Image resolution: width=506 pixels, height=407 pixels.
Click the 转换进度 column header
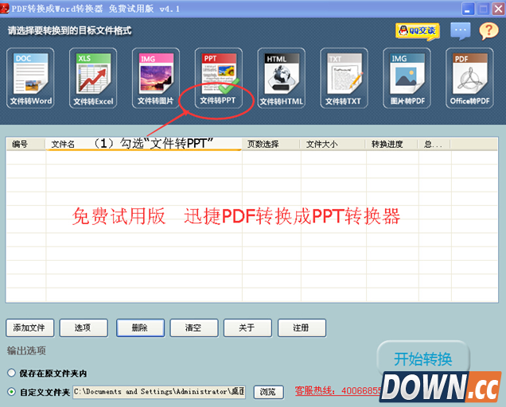pos(391,144)
